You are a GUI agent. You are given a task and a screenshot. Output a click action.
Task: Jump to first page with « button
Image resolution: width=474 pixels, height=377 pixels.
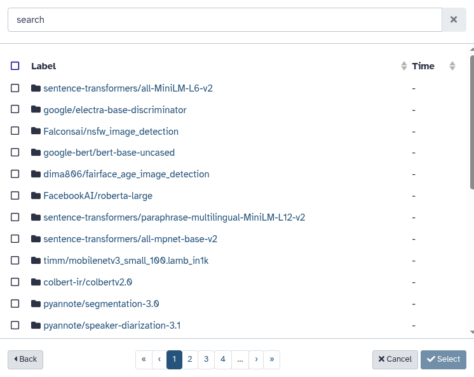pos(144,359)
